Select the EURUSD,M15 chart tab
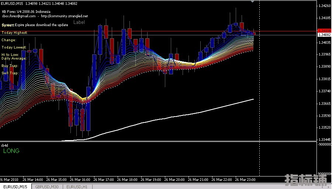The width and height of the screenshot is (332, 189). (15, 187)
